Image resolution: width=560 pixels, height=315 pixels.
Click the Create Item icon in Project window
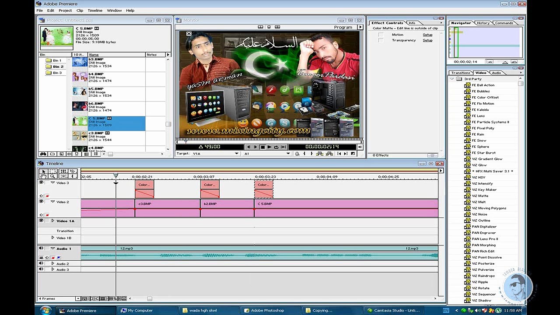(x=62, y=154)
